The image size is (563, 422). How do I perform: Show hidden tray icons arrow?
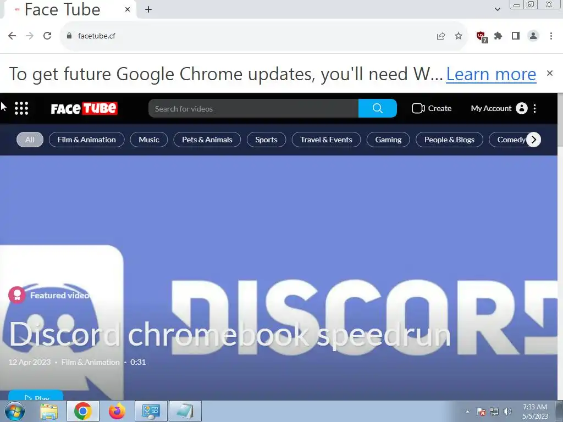pyautogui.click(x=467, y=412)
